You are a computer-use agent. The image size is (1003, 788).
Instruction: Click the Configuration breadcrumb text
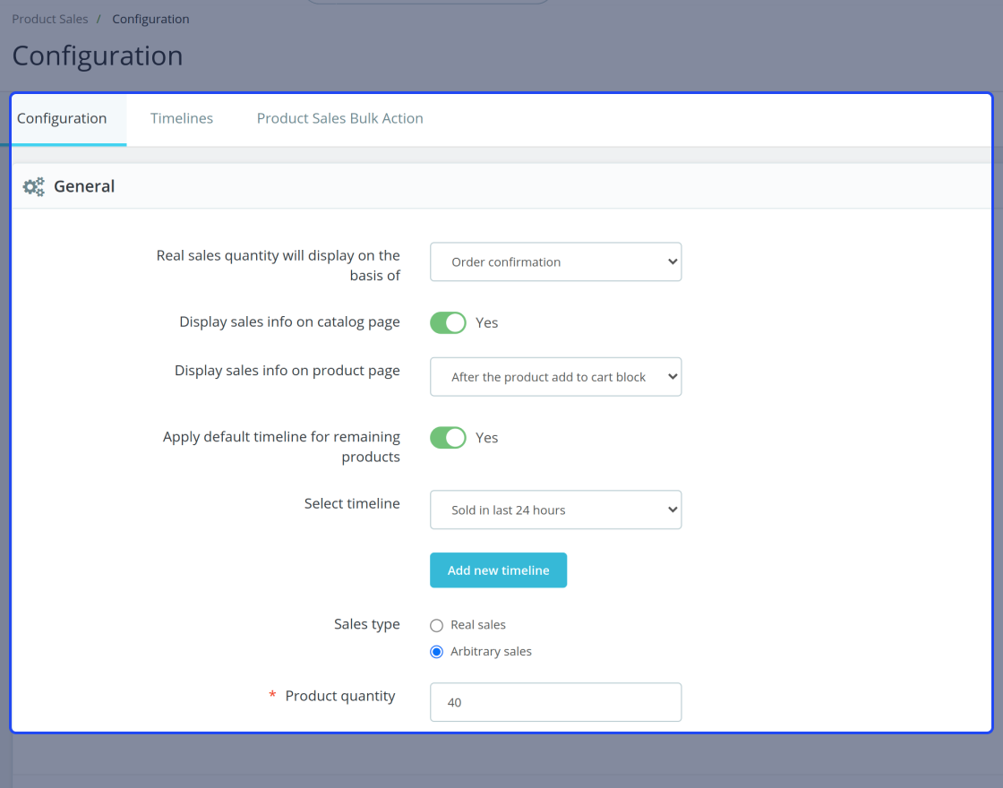tap(151, 19)
